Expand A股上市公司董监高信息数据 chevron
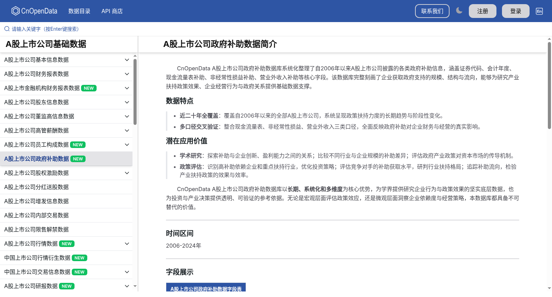552x297 pixels. tap(127, 116)
